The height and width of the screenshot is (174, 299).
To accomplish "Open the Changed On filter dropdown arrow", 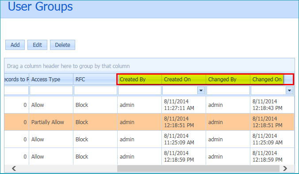I will coord(289,91).
